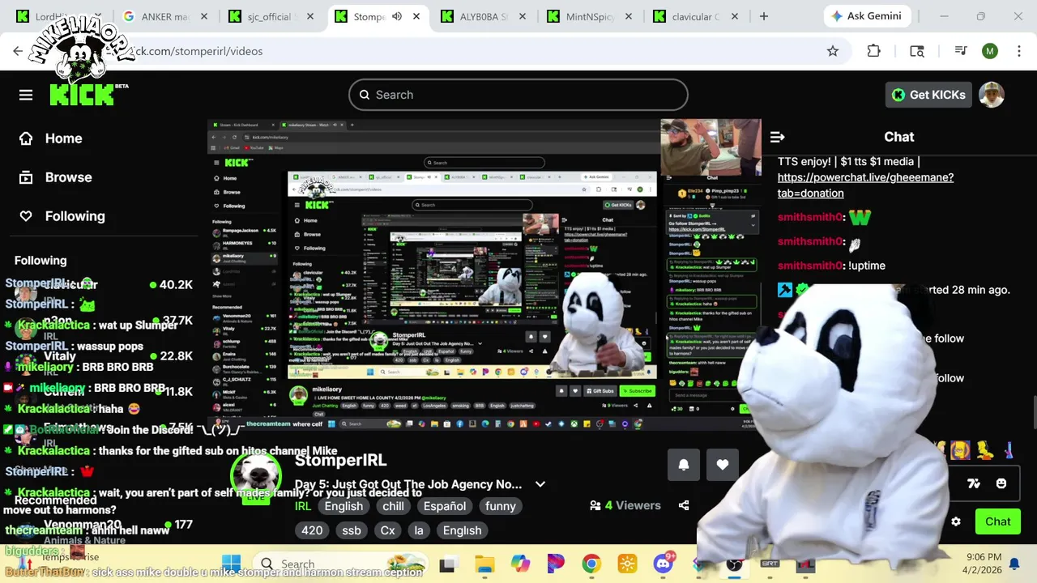Mute the Stomper tab speaker icon

pyautogui.click(x=397, y=16)
